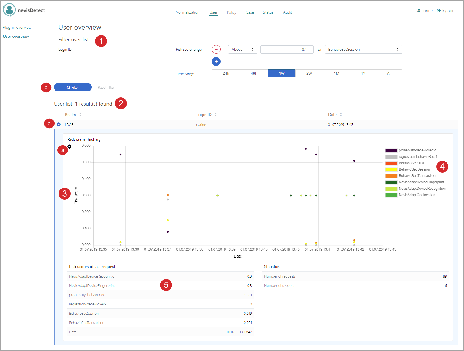
Task: Click the logout link text
Action: coord(448,11)
